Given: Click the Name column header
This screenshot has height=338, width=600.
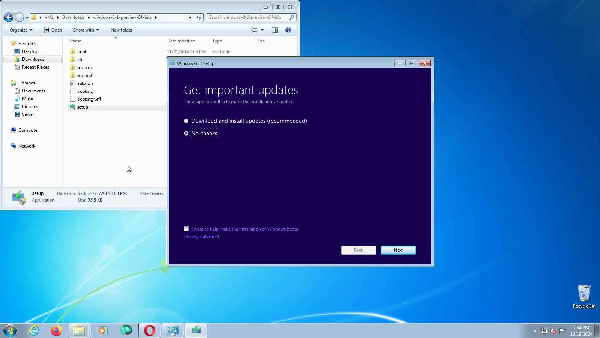Looking at the screenshot, I should (x=115, y=41).
